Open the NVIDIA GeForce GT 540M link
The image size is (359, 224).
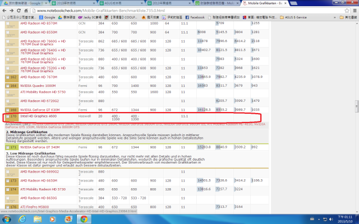click(40, 147)
